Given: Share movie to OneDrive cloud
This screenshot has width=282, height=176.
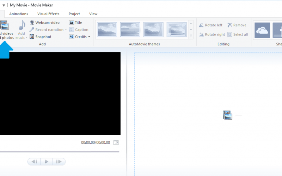Looking at the screenshot, I should (262, 30).
